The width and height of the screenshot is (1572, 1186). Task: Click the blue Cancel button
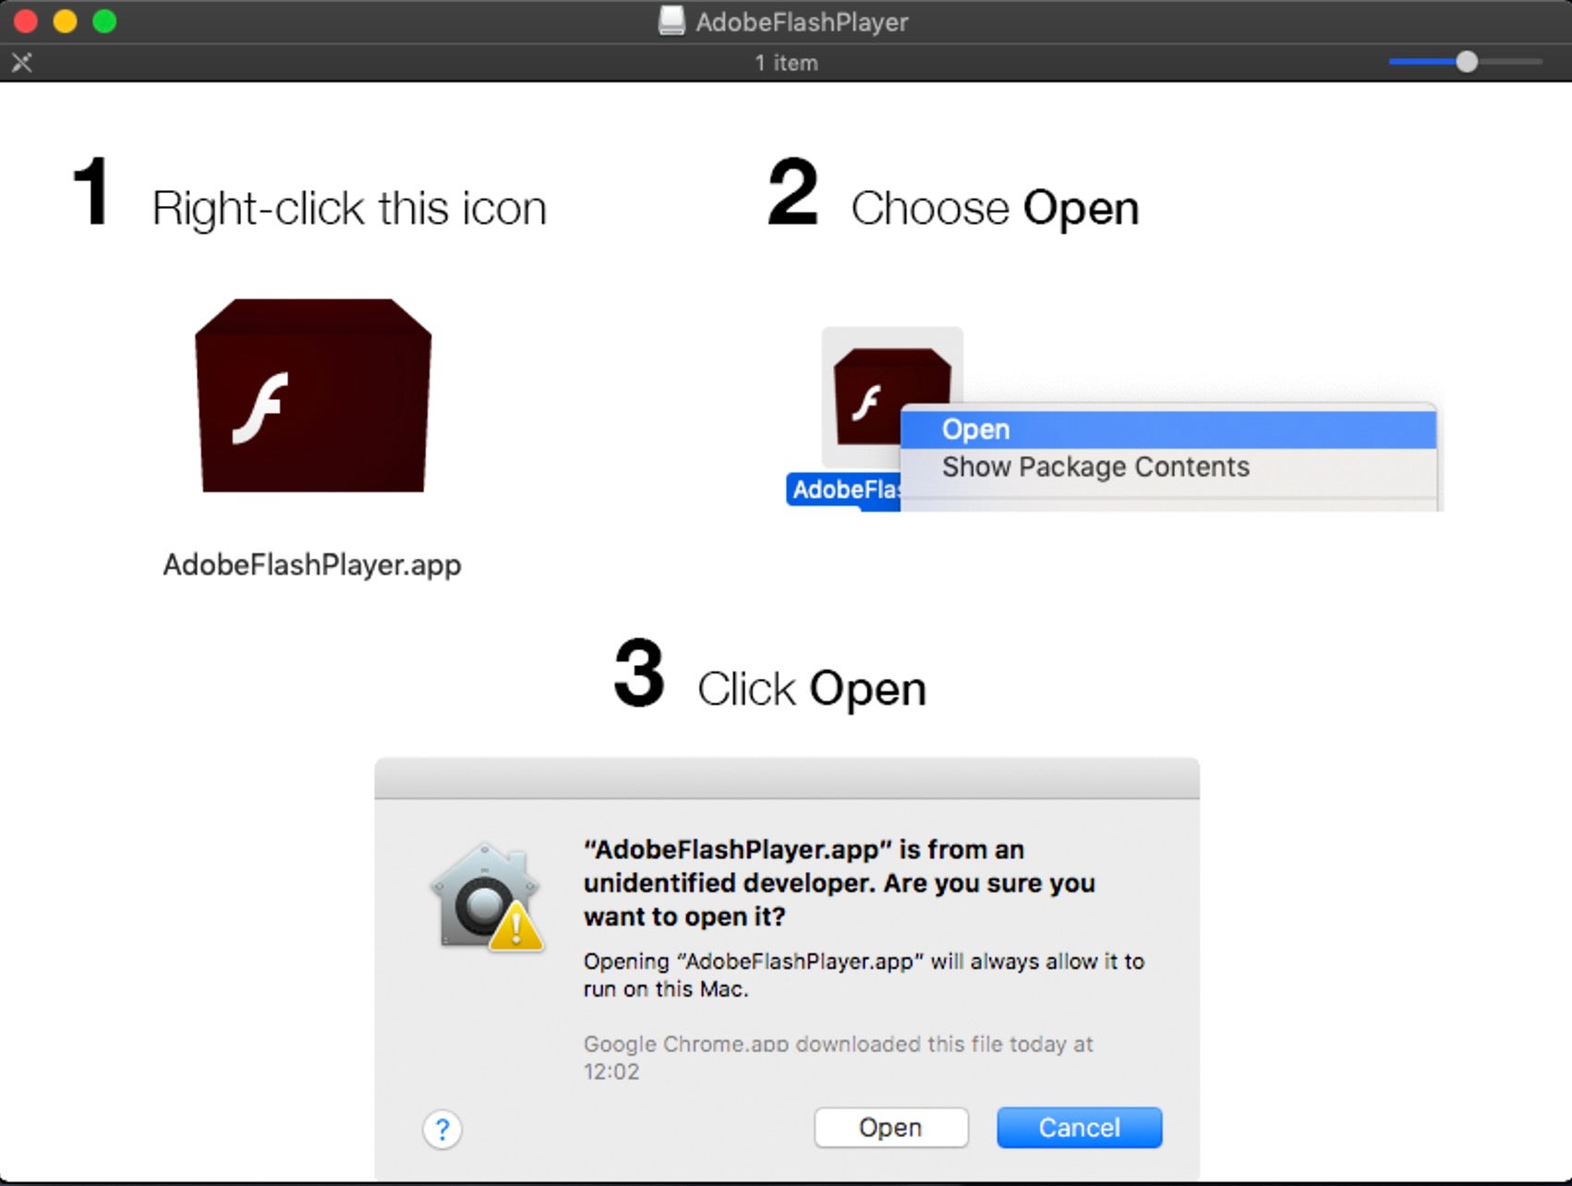pyautogui.click(x=1079, y=1128)
